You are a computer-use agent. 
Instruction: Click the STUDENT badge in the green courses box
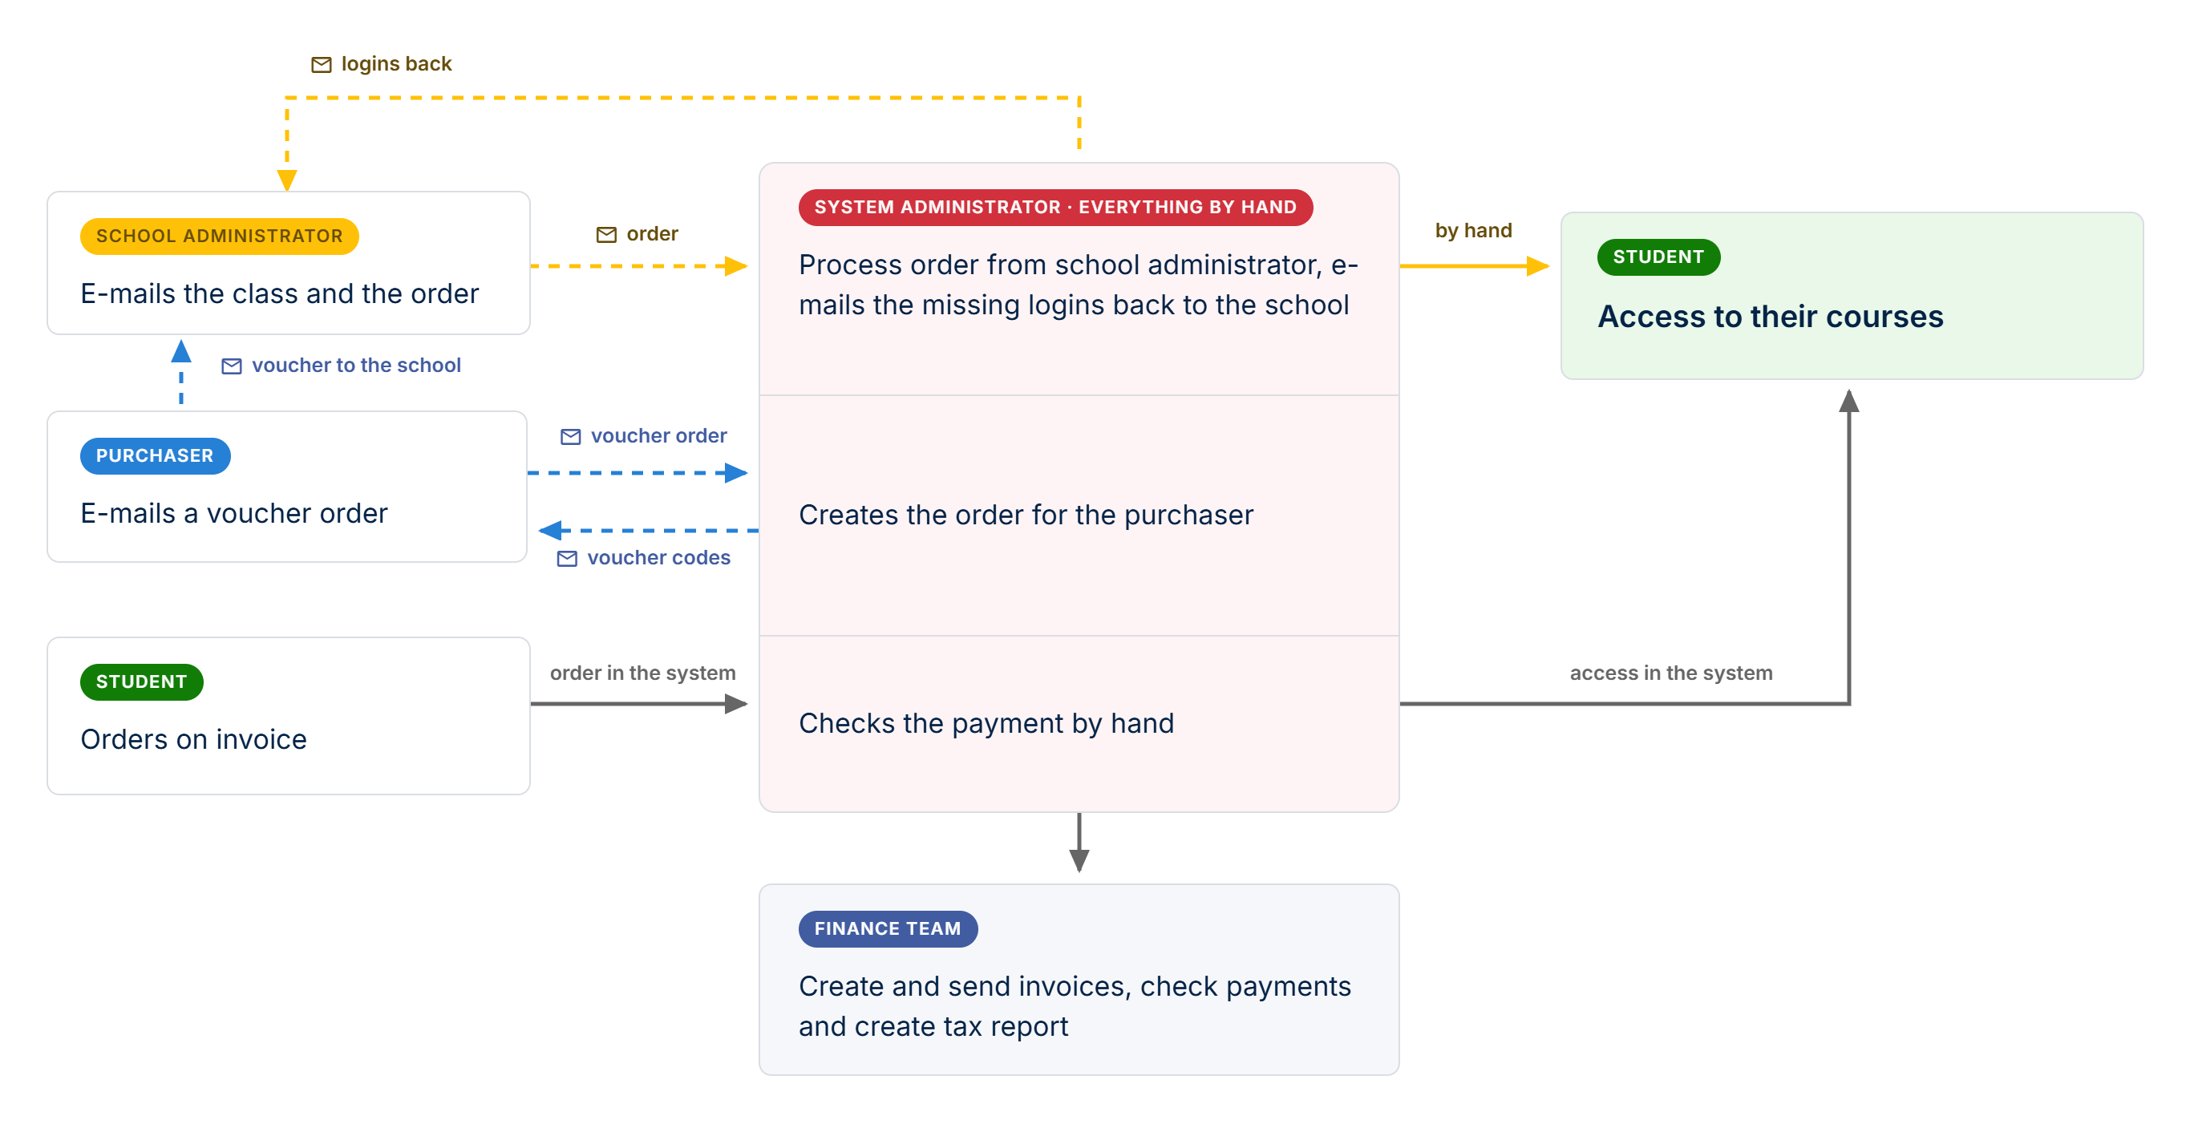(x=1658, y=257)
